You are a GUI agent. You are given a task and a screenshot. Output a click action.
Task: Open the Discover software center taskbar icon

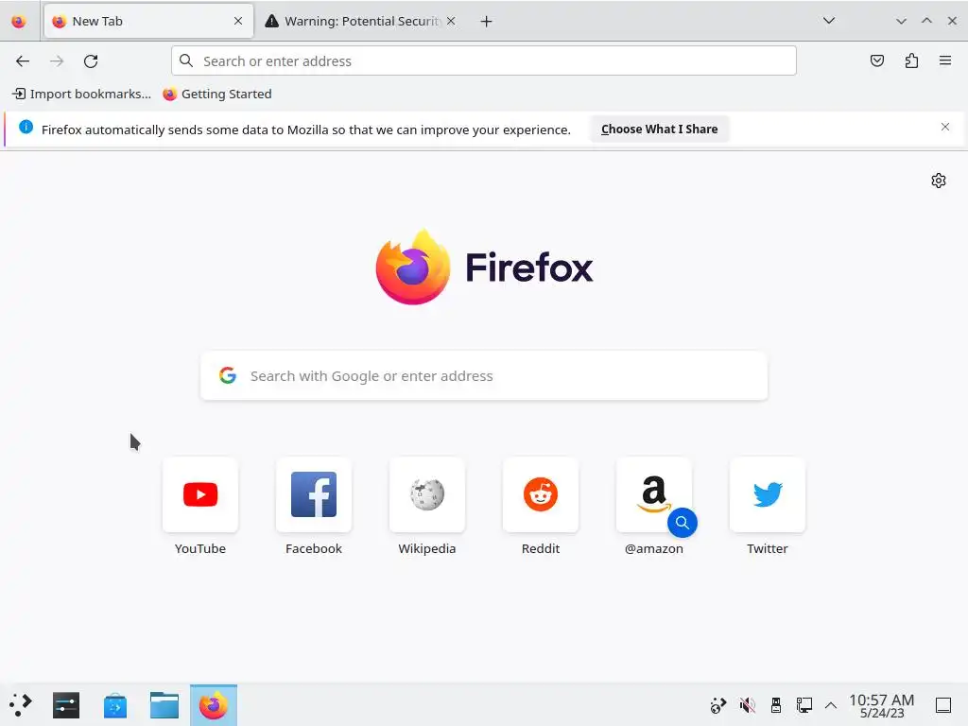(x=114, y=705)
